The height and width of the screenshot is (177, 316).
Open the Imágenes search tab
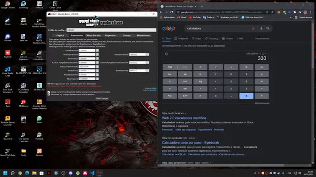[181, 38]
